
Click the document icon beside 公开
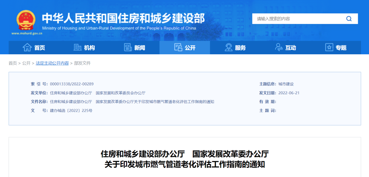point(178,47)
